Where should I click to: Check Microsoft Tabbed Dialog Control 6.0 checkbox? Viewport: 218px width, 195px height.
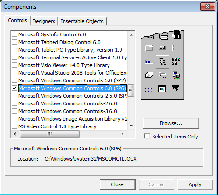[15, 42]
